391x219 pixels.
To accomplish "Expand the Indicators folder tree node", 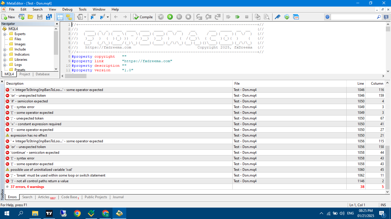I will pyautogui.click(x=5, y=54).
